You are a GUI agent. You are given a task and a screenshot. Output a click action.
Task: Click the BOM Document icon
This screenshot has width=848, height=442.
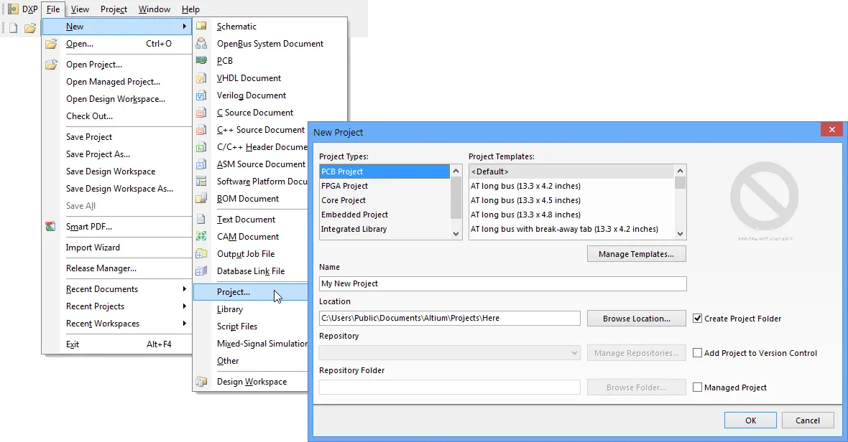(201, 198)
